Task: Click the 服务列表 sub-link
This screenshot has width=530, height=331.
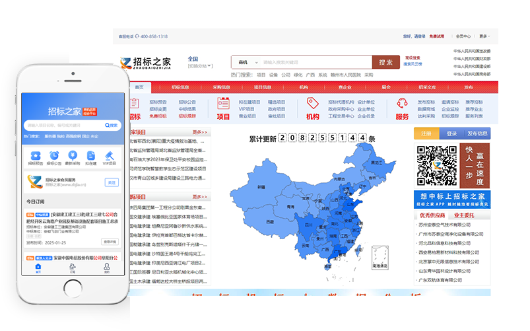Action: tap(474, 116)
